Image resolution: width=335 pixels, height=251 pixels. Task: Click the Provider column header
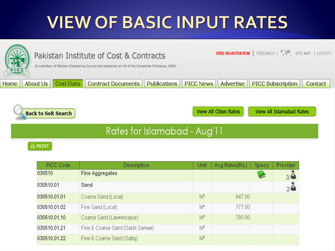tap(286, 165)
